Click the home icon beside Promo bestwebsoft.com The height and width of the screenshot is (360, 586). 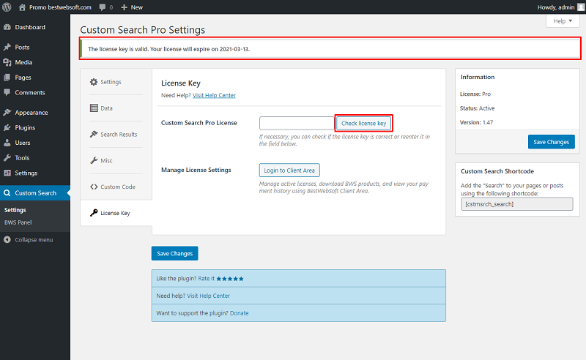23,7
